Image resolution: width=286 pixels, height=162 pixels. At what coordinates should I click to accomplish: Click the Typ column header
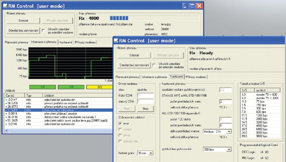33,95
